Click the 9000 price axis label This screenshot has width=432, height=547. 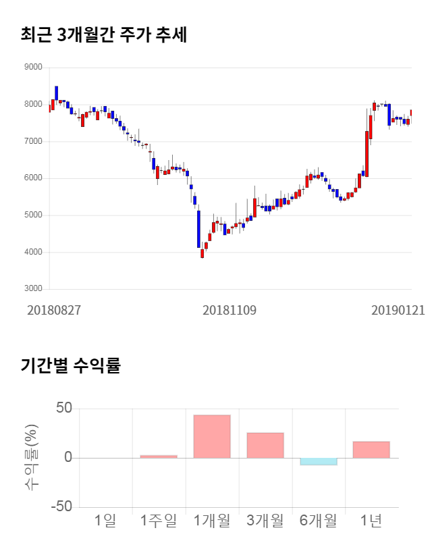pyautogui.click(x=33, y=68)
